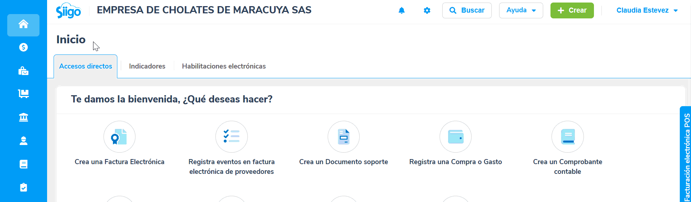The height and width of the screenshot is (202, 691).
Task: Click the Registra eventos checklist icon
Action: point(231,137)
